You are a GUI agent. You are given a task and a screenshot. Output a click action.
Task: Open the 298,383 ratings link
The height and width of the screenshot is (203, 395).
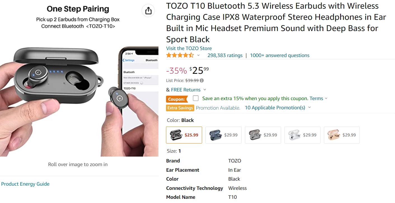(225, 55)
